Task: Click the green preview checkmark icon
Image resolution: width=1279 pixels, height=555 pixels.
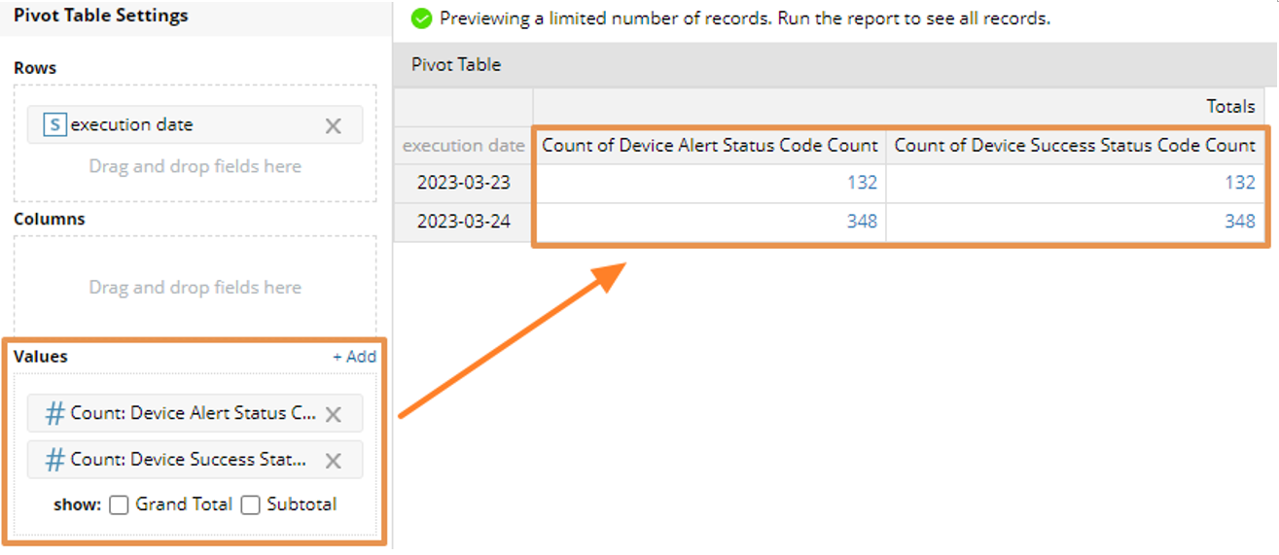Action: pyautogui.click(x=421, y=18)
